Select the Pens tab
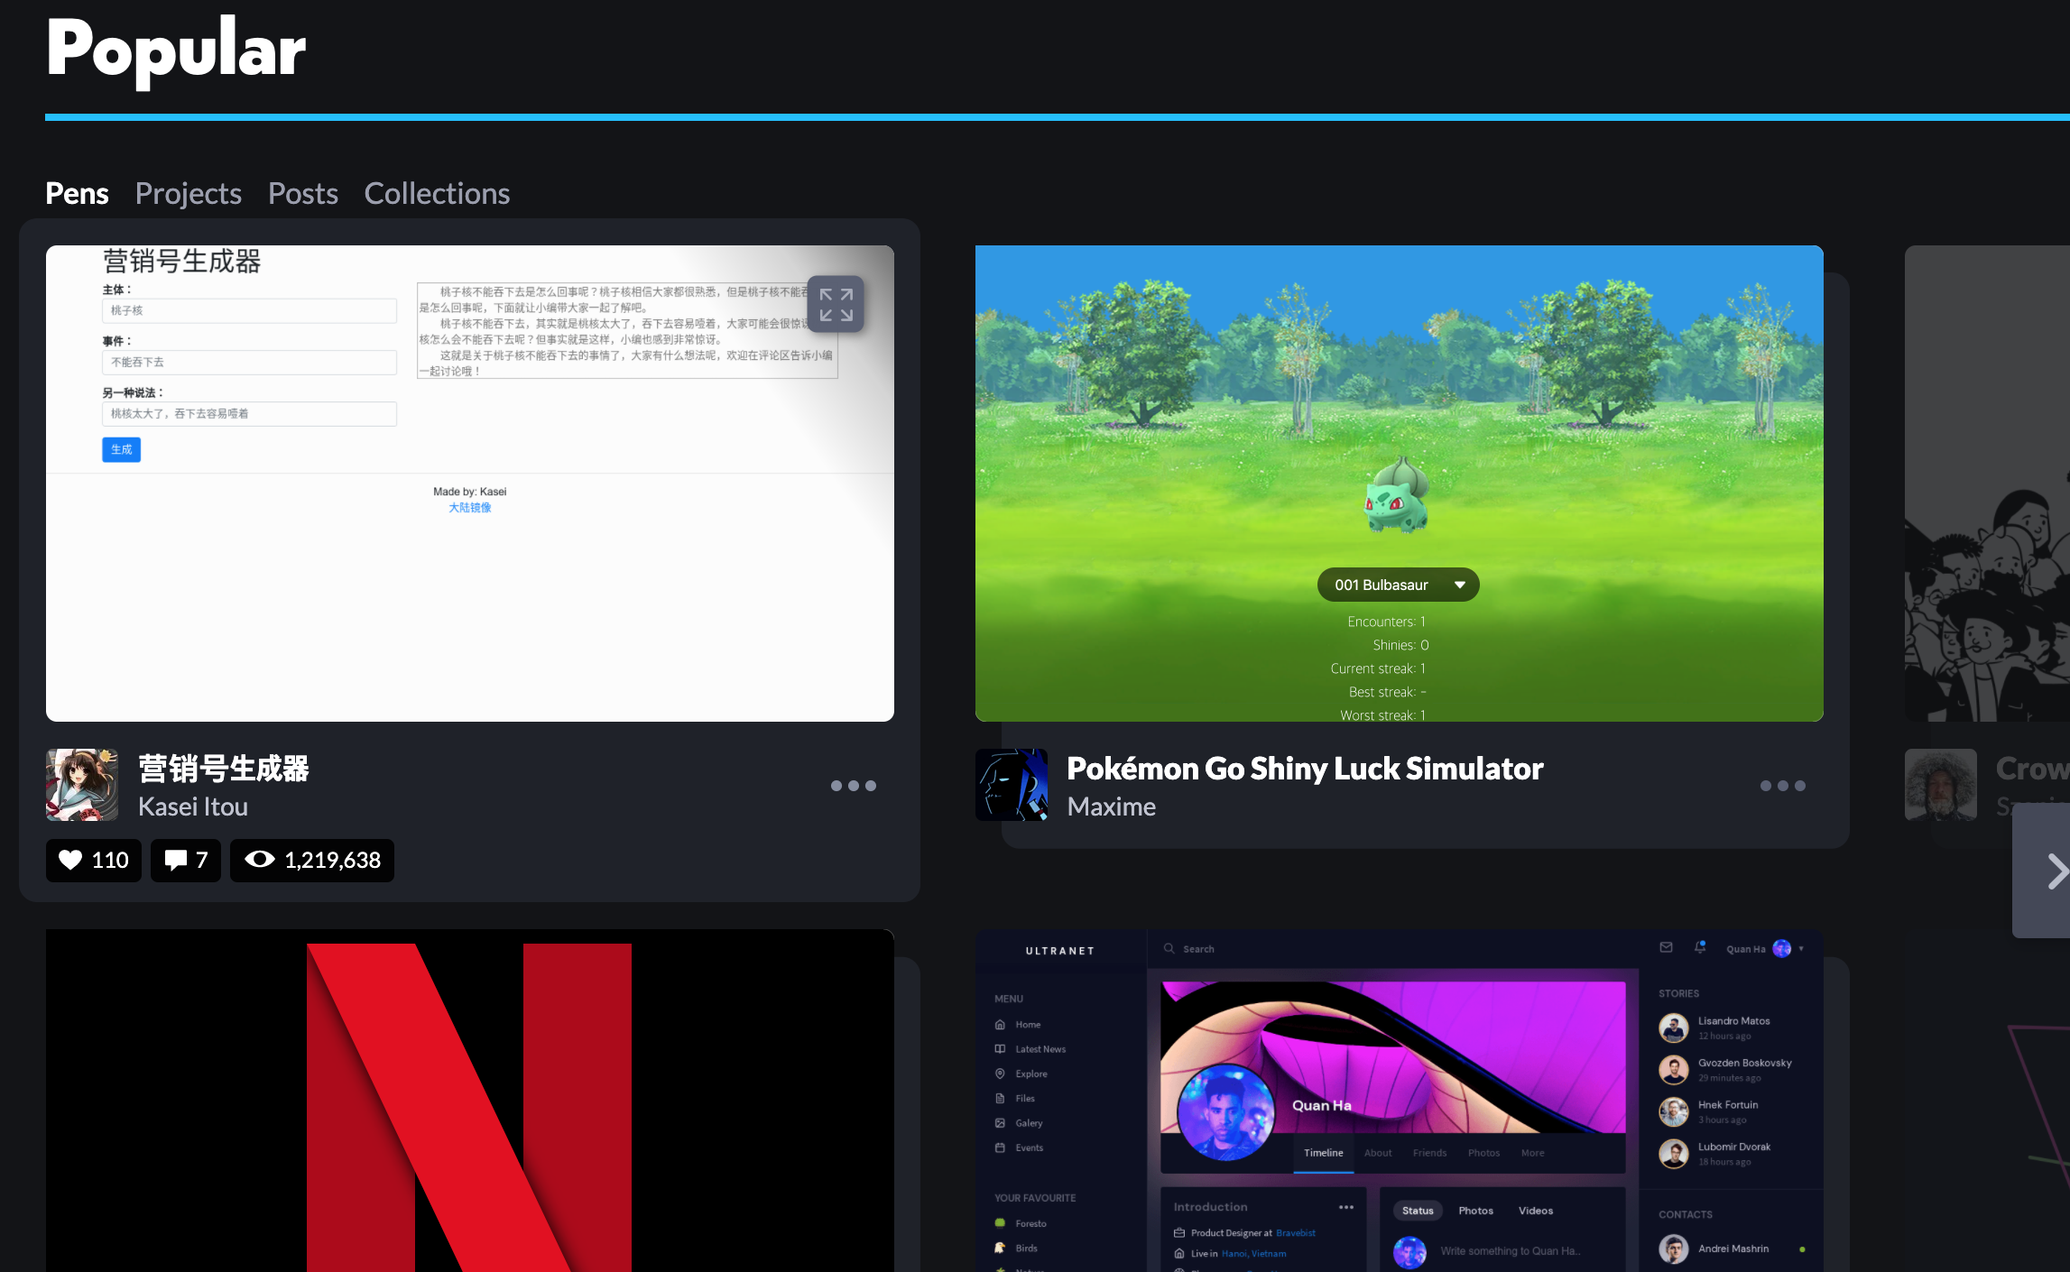Image resolution: width=2070 pixels, height=1272 pixels. pos(77,193)
